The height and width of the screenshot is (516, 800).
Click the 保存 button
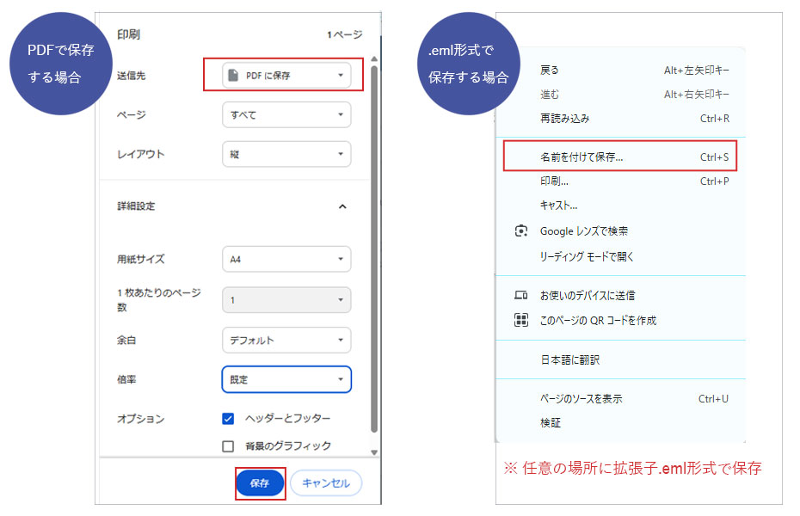[260, 483]
